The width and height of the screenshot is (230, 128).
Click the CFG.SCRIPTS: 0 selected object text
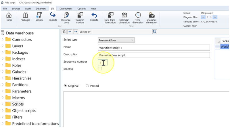[209, 22]
